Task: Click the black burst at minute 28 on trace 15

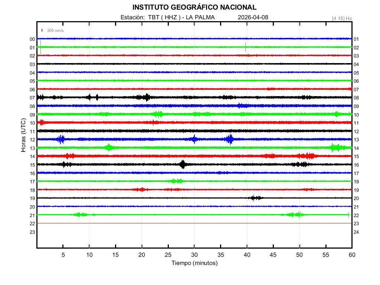Action: [x=183, y=164]
